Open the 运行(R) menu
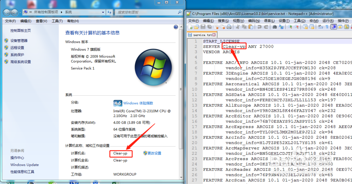 [x=328, y=21]
